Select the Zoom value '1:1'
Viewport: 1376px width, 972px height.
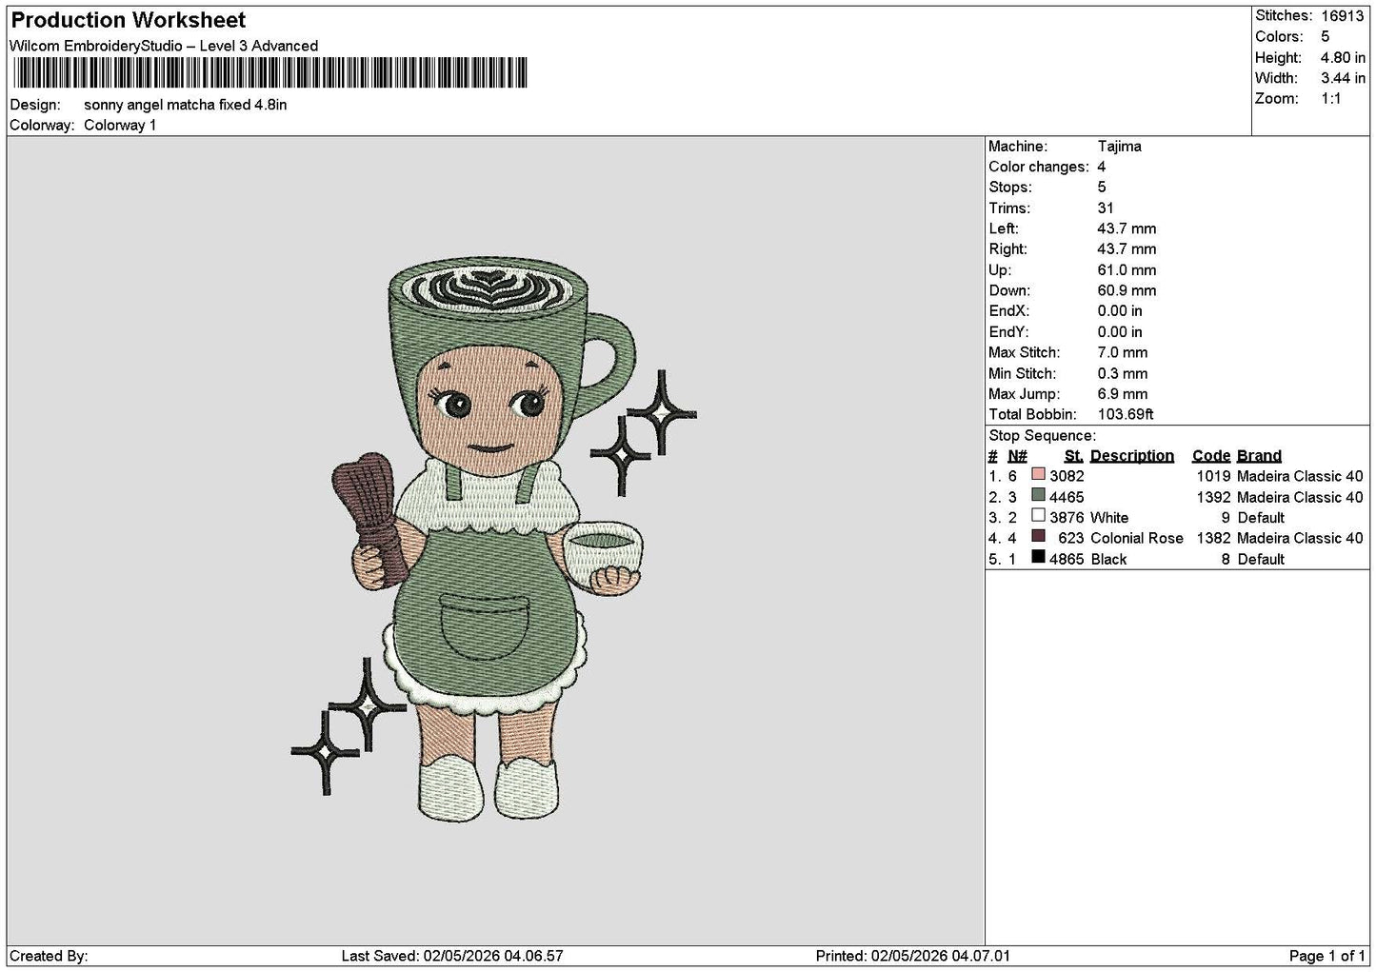(1333, 99)
